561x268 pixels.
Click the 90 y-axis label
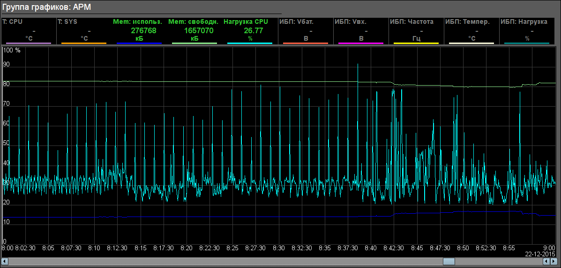coord(6,65)
